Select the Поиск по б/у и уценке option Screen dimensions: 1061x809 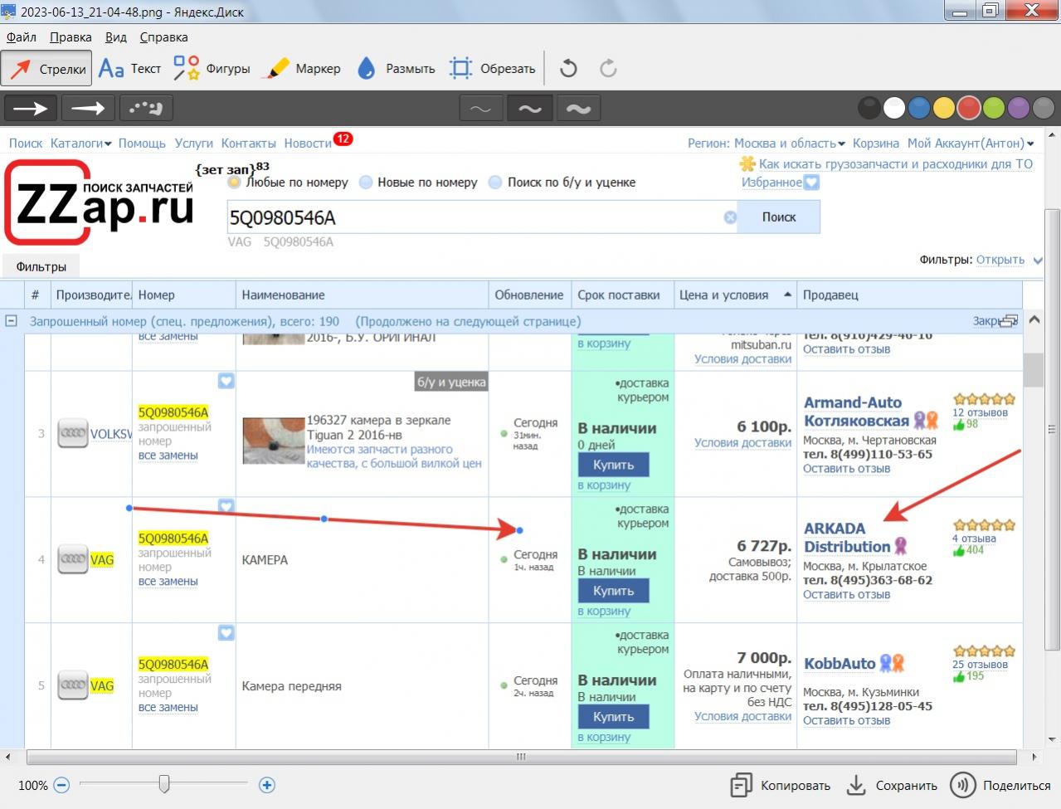(x=496, y=183)
